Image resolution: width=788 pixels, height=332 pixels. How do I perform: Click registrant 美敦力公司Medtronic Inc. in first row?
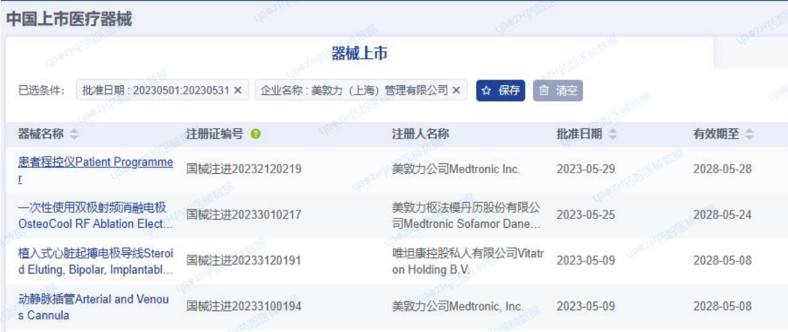click(456, 169)
